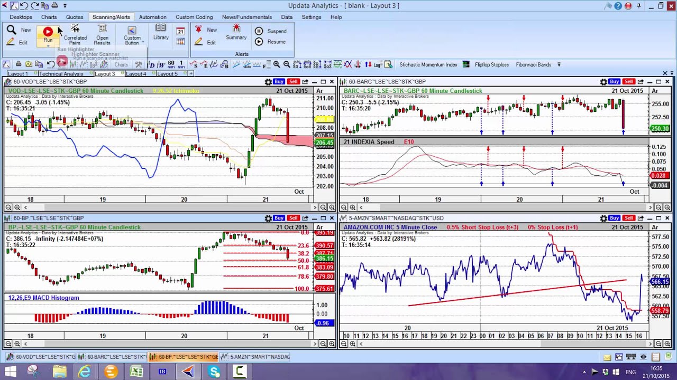
Task: Click the undo arrow in the chart toolbar
Action: point(51,64)
